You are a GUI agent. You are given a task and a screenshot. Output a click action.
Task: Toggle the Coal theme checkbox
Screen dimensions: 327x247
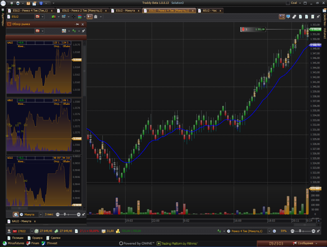pos(288,3)
